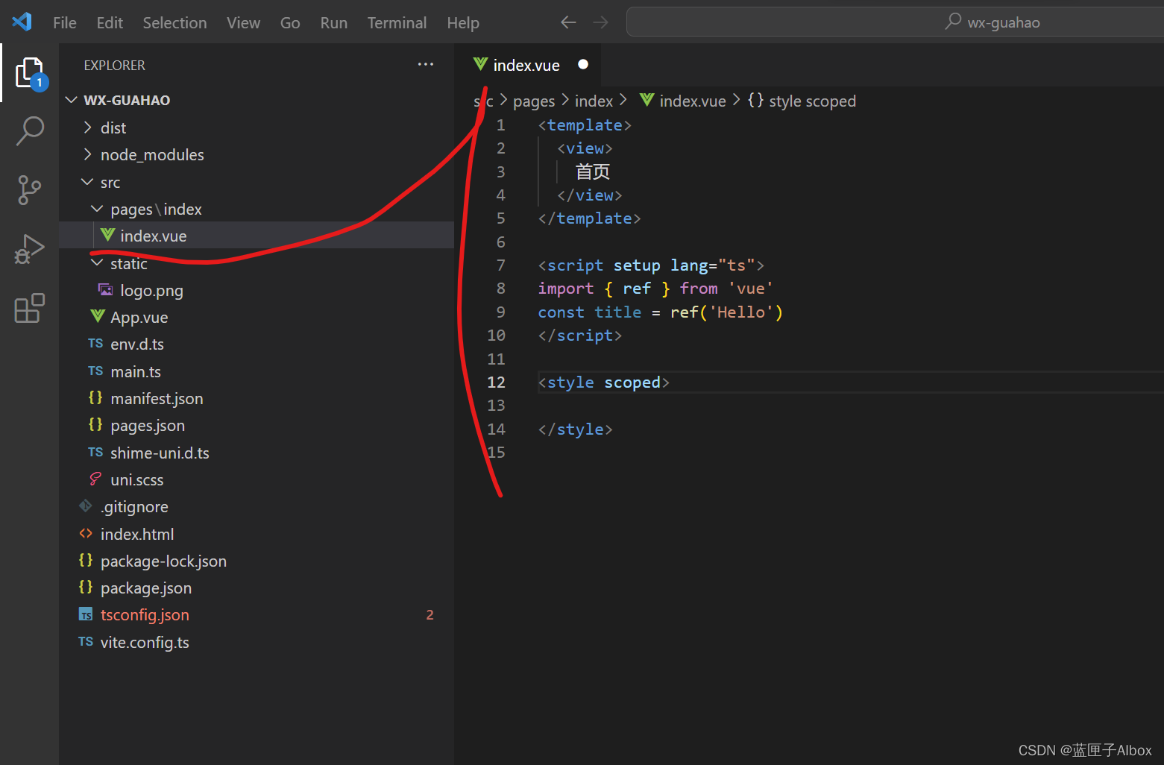
Task: Open the Help menu
Action: coord(462,22)
